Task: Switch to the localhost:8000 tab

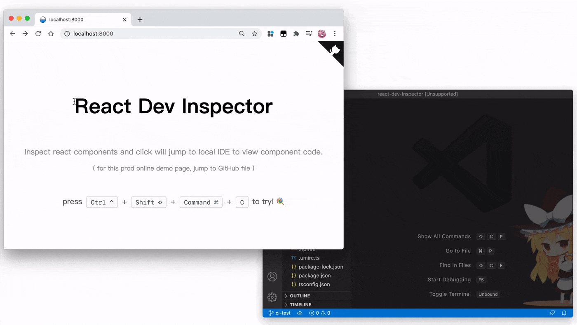Action: coord(74,19)
